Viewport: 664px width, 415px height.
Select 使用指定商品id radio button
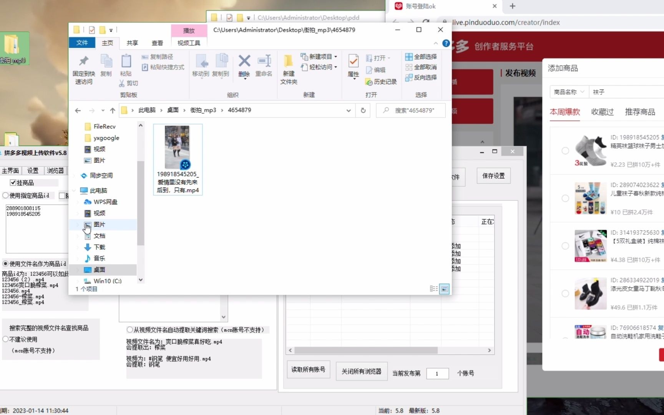(x=5, y=196)
